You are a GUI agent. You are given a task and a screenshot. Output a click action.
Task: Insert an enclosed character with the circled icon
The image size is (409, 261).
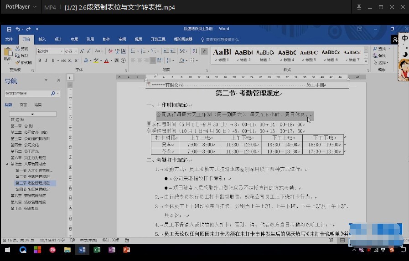pyautogui.click(x=124, y=60)
